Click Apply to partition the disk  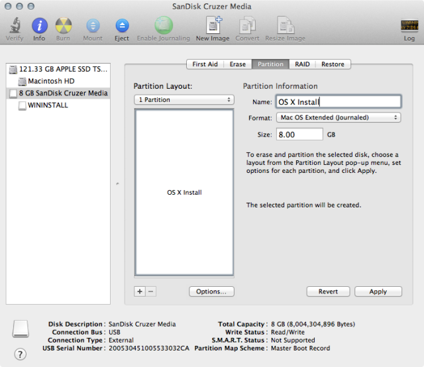(x=378, y=291)
